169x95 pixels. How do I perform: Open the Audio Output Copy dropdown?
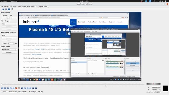(x=9, y=35)
